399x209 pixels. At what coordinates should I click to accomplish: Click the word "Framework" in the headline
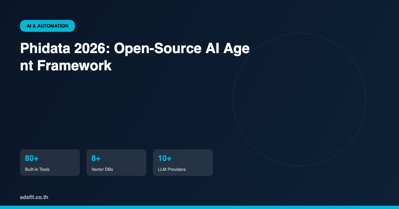tap(74, 66)
